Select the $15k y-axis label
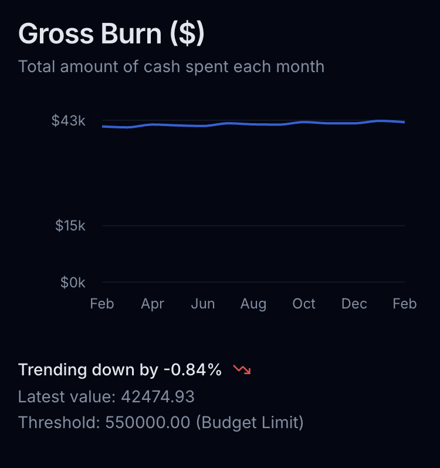 [x=70, y=225]
